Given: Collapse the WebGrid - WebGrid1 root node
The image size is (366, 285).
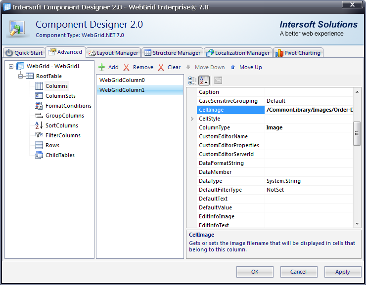Looking at the screenshot, I should coord(11,66).
